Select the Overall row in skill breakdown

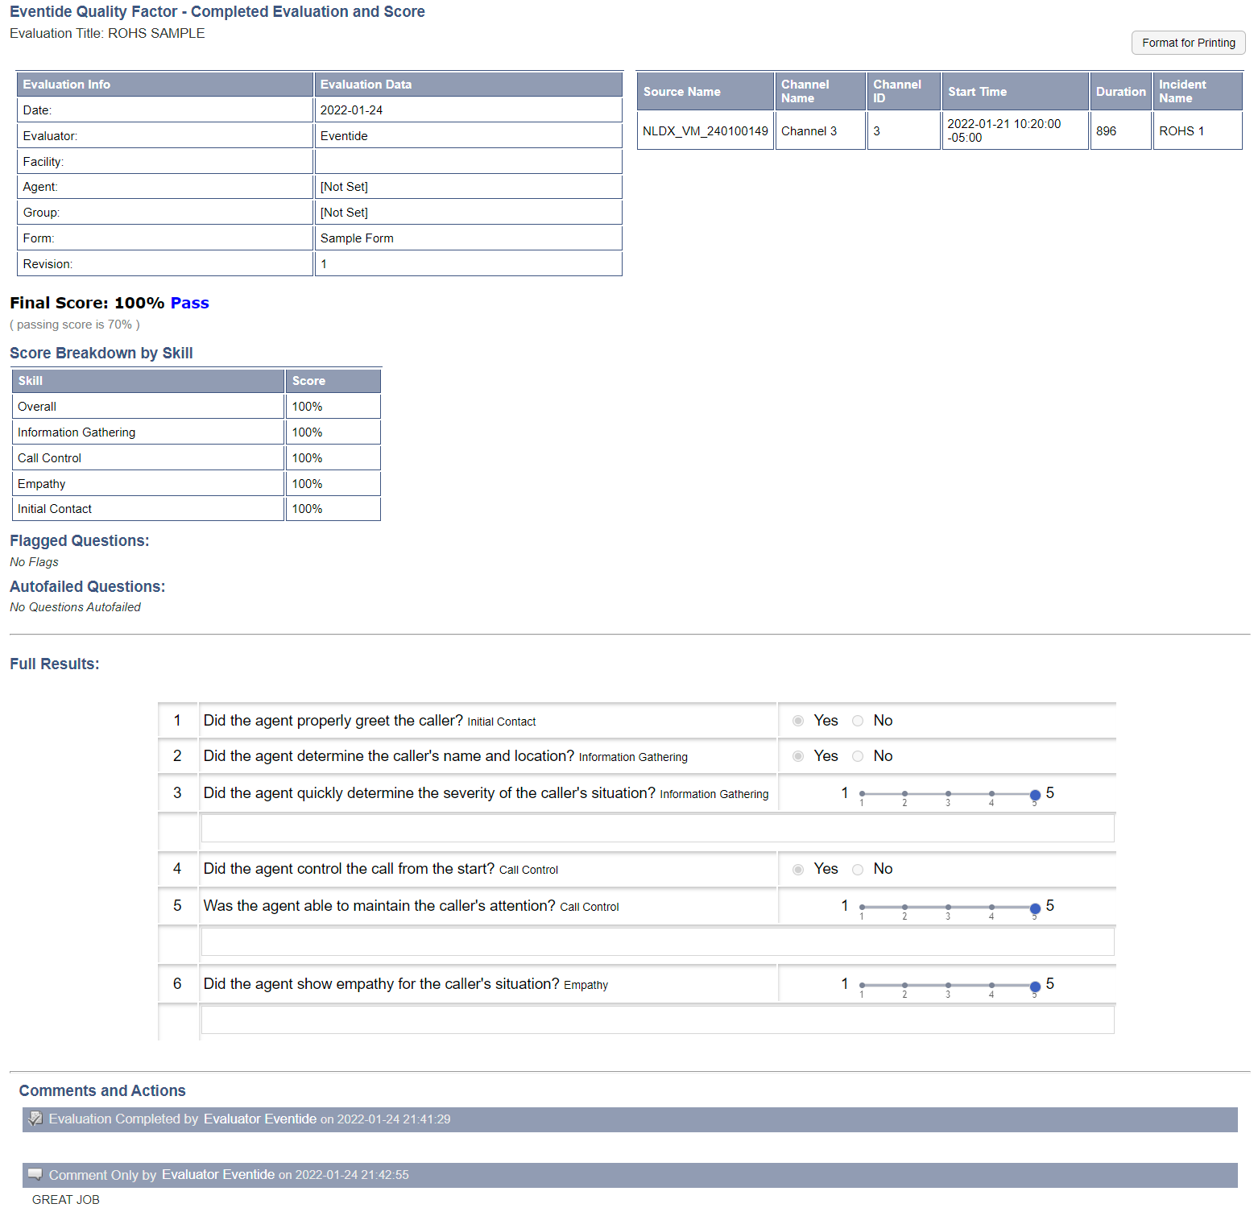pyautogui.click(x=147, y=406)
